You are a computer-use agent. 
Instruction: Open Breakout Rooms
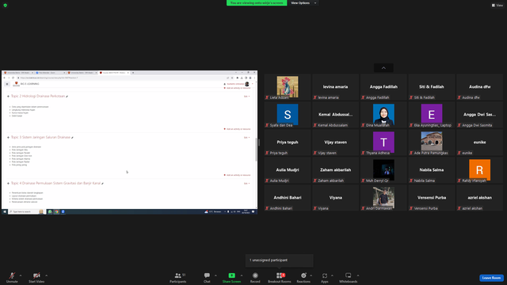click(x=280, y=277)
